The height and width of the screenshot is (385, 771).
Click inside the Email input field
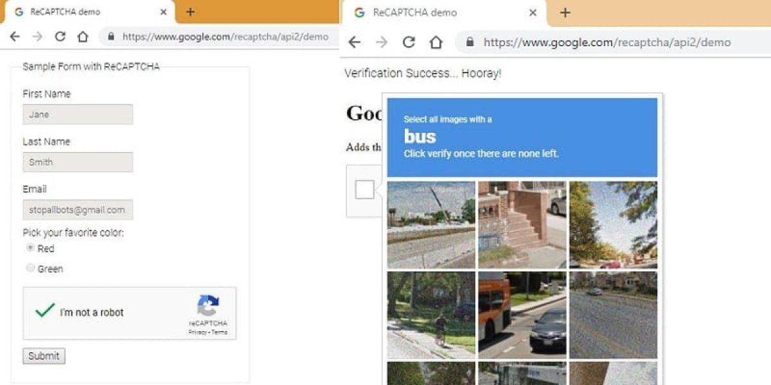[77, 210]
